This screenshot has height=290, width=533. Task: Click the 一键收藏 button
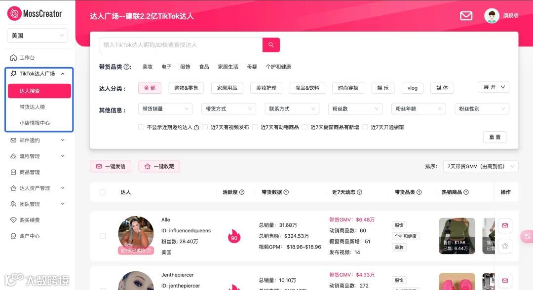click(159, 166)
